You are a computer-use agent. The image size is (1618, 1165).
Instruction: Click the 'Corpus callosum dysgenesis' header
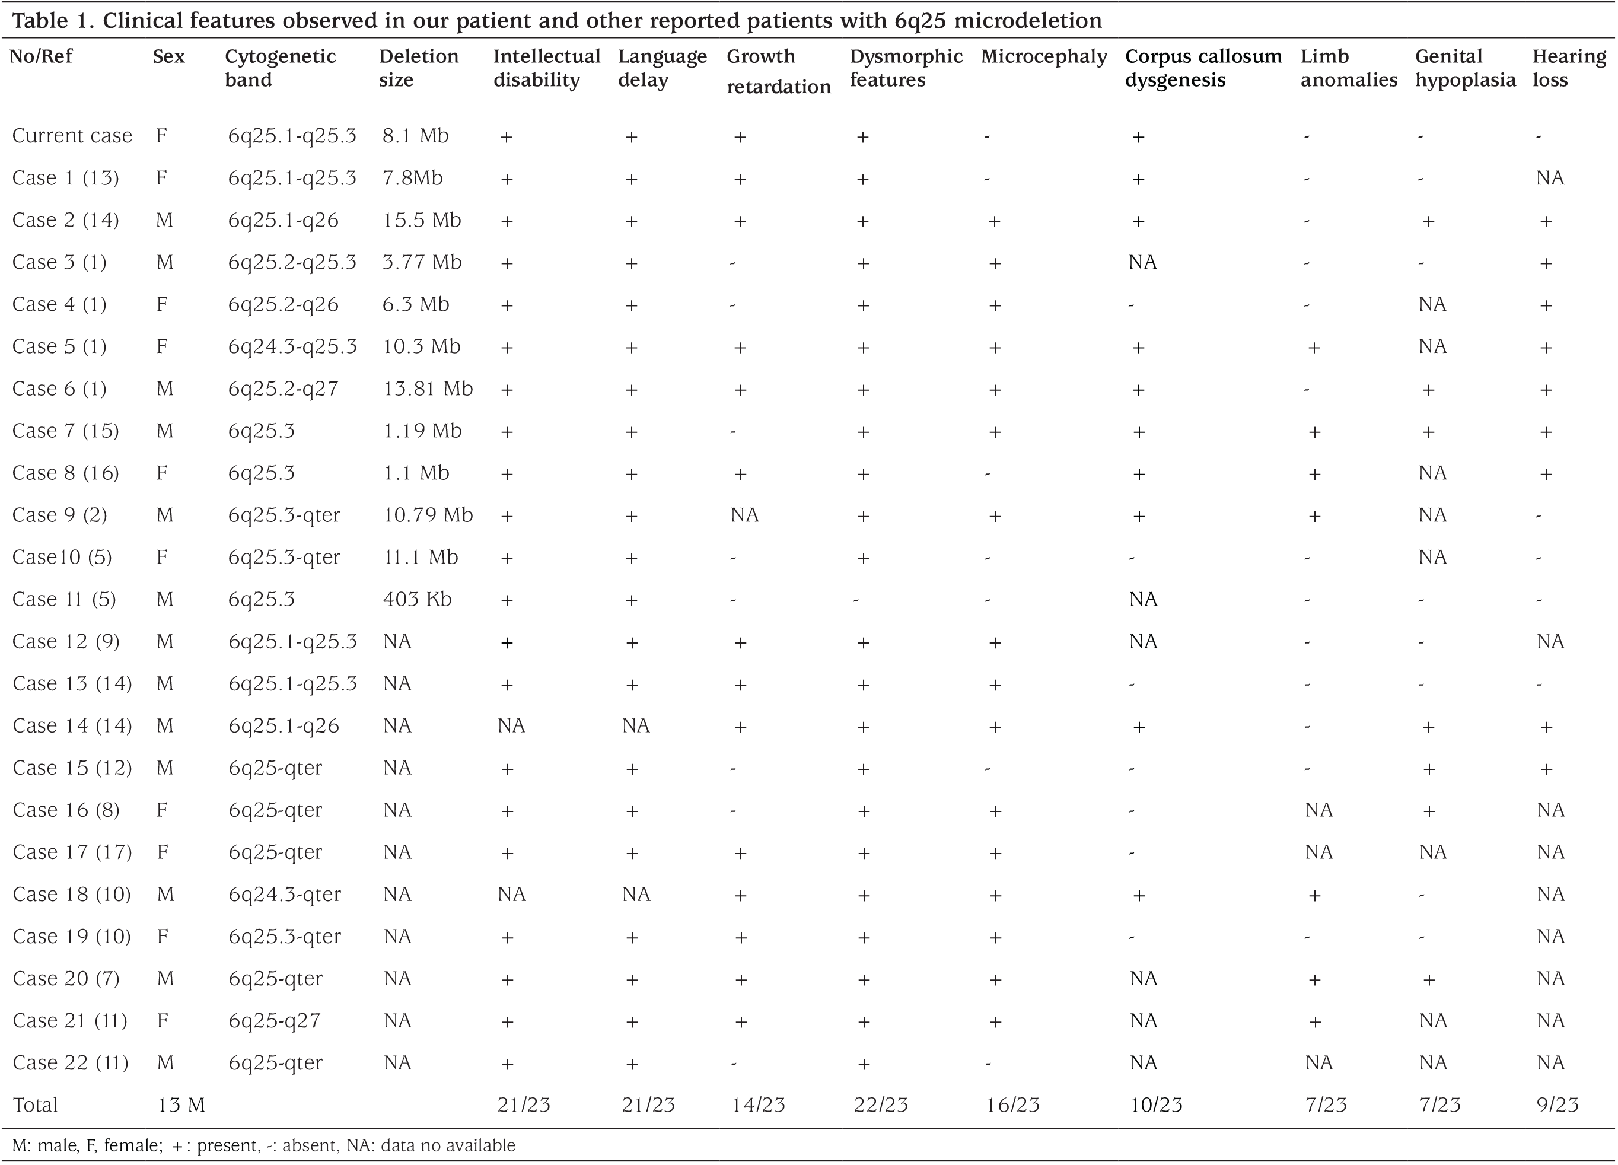click(1203, 68)
